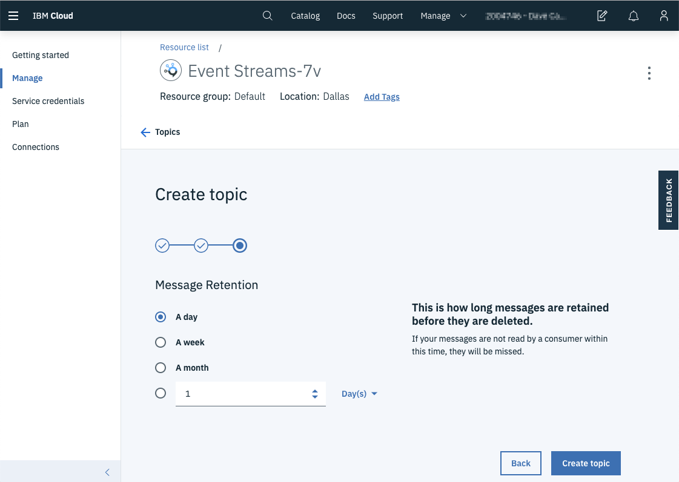Go to second completed wizard step
The width and height of the screenshot is (679, 482).
pos(201,246)
